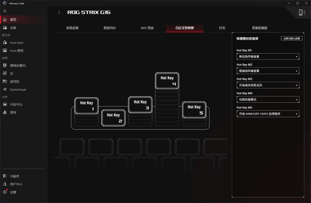Switch to the GPU 性能 tab
Screen dimensions: 311x203
[147, 28]
